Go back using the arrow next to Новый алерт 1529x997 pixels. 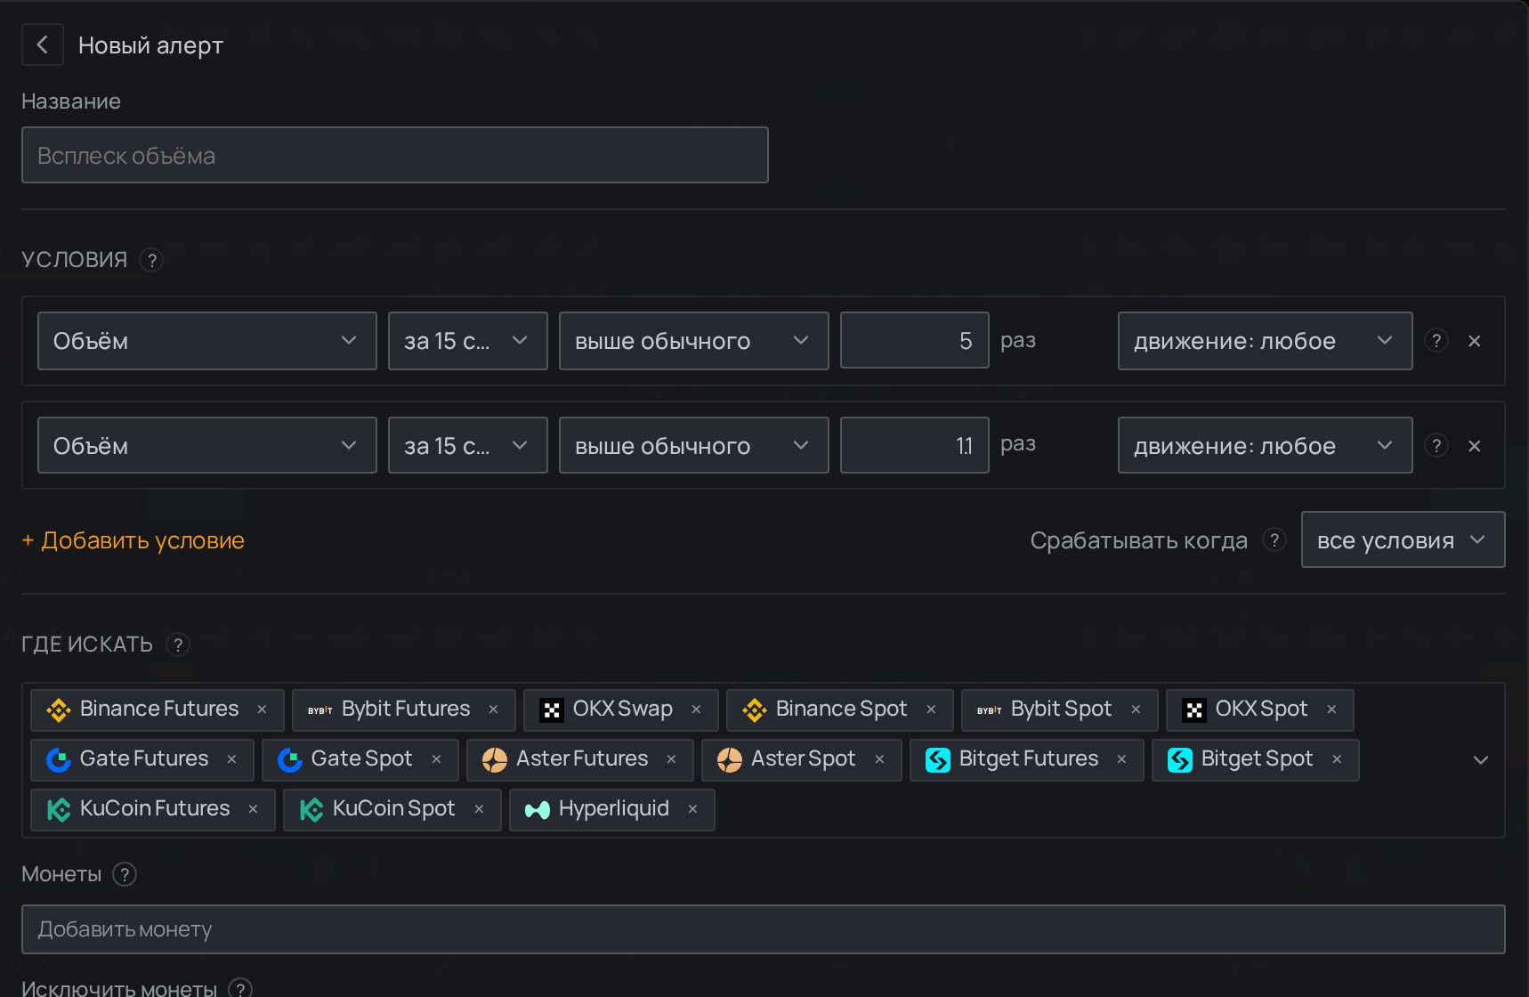point(42,45)
